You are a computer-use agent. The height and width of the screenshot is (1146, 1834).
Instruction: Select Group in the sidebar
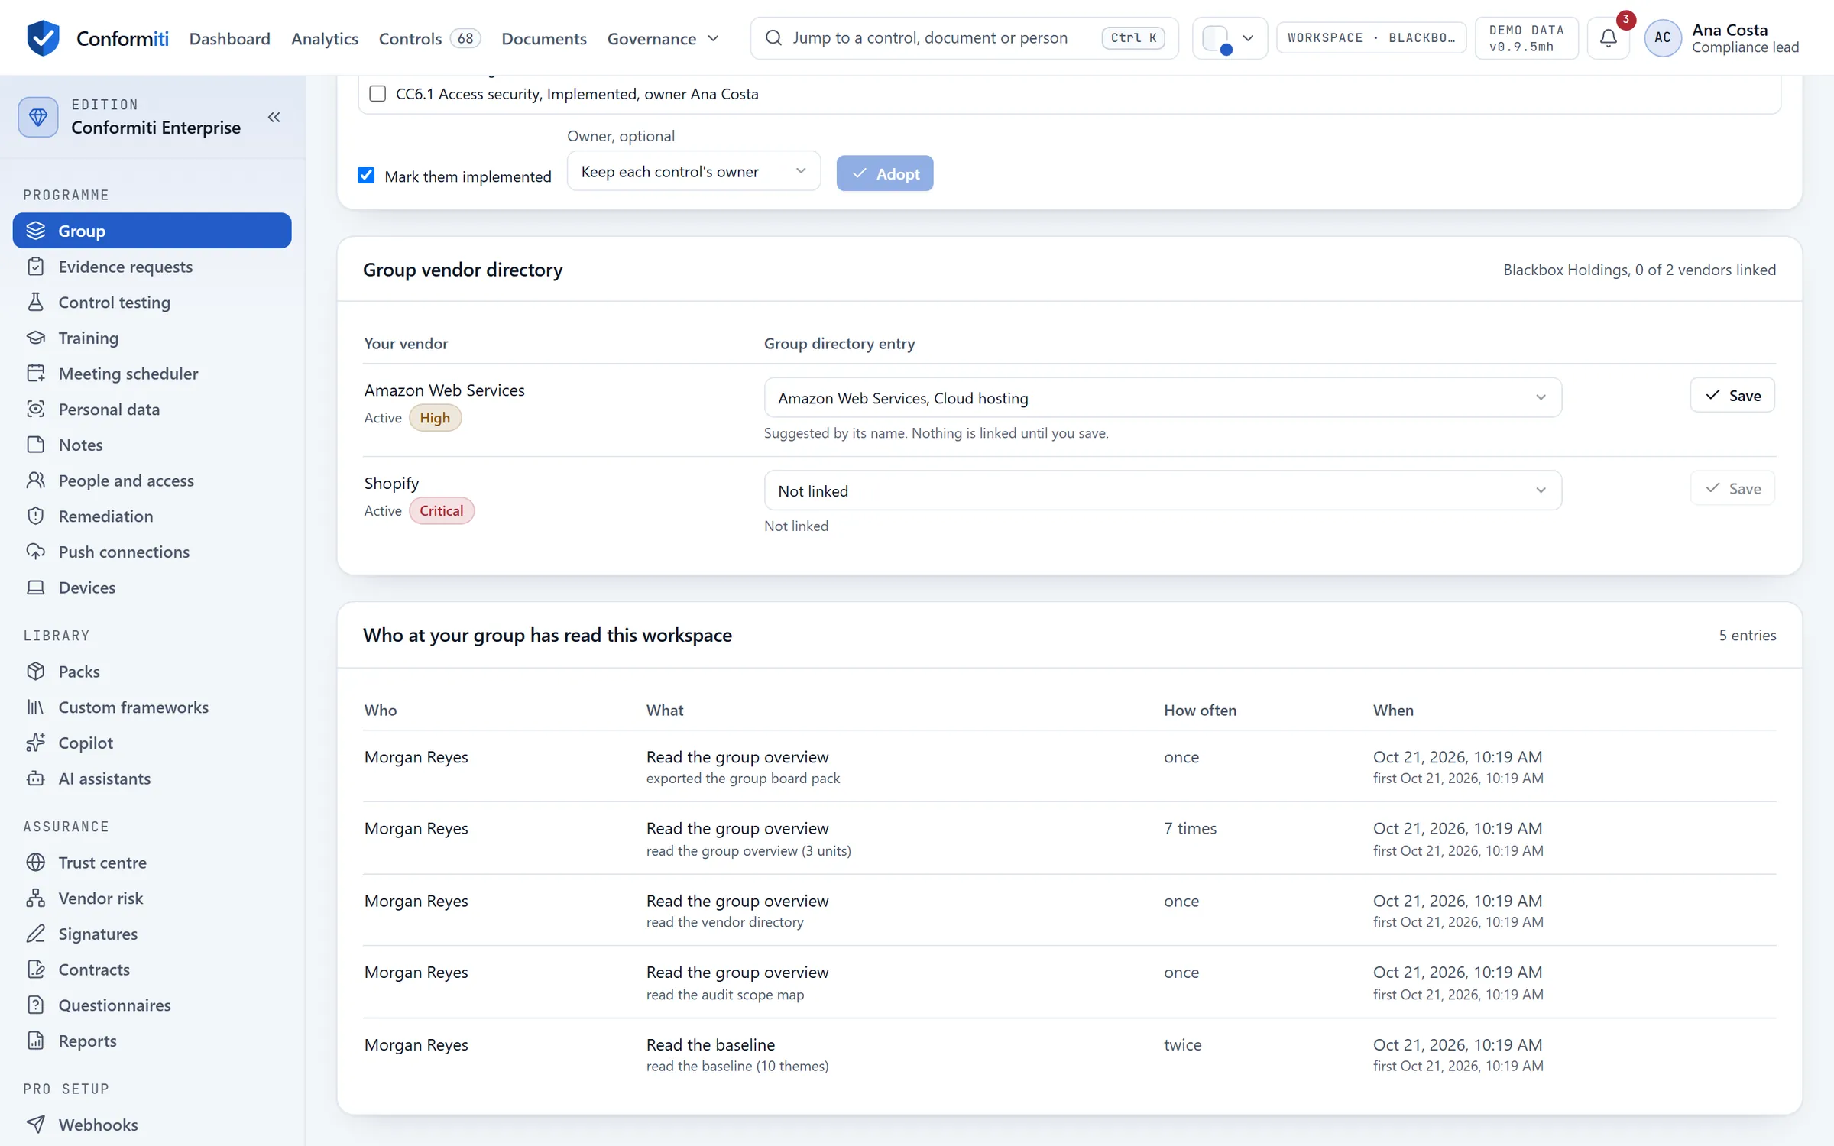(152, 231)
